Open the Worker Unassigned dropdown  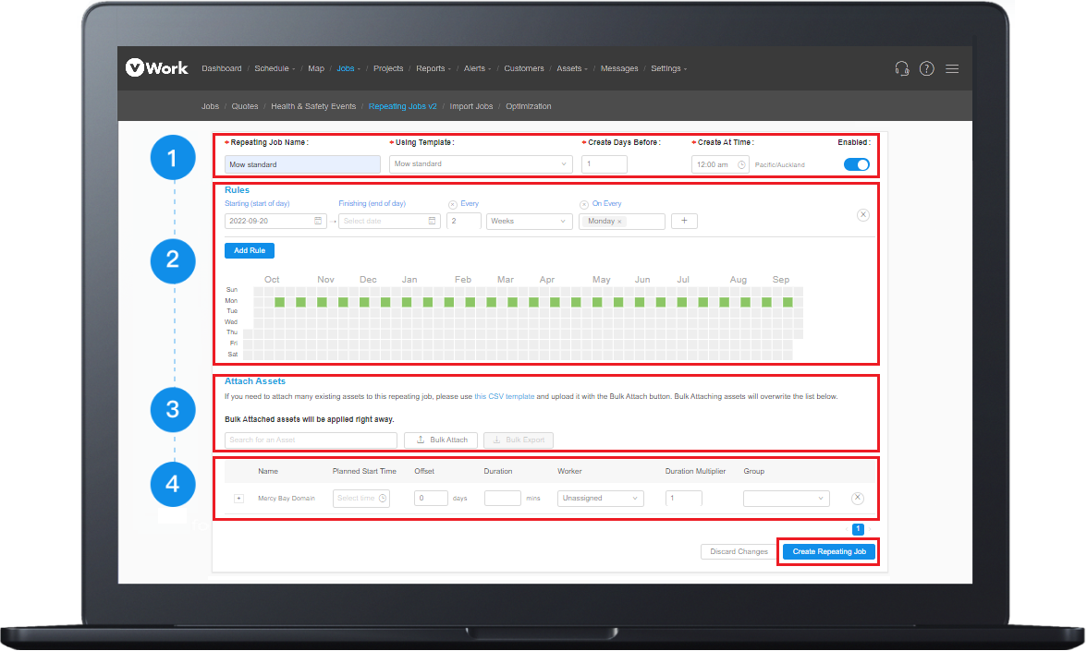pyautogui.click(x=601, y=498)
